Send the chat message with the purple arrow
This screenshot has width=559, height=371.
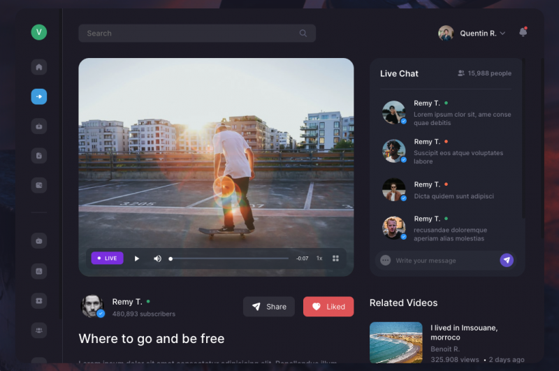click(507, 260)
